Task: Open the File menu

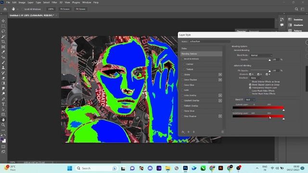Action: [x=8, y=2]
